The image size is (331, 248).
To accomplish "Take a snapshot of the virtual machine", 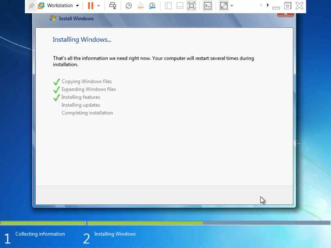I will pyautogui.click(x=129, y=6).
